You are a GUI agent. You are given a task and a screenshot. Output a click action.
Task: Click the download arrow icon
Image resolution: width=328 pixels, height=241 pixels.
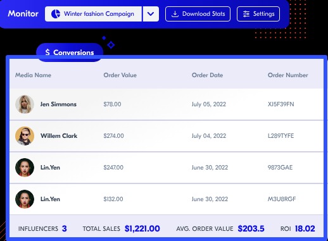[x=175, y=14]
